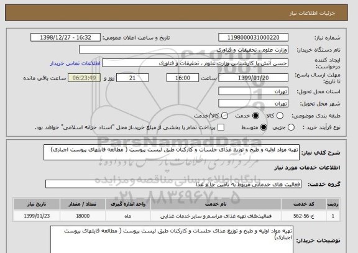Click the need date cell 1399/01/23
Image resolution: width=358 pixels, height=253 pixels.
pos(37,216)
